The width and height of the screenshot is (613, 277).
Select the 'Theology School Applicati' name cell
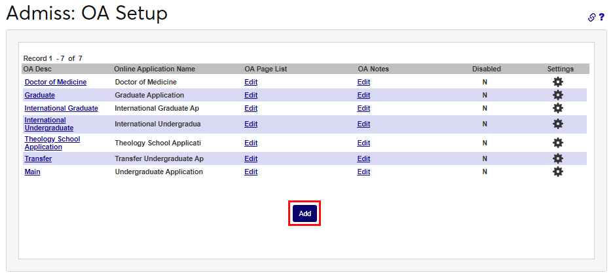point(158,143)
